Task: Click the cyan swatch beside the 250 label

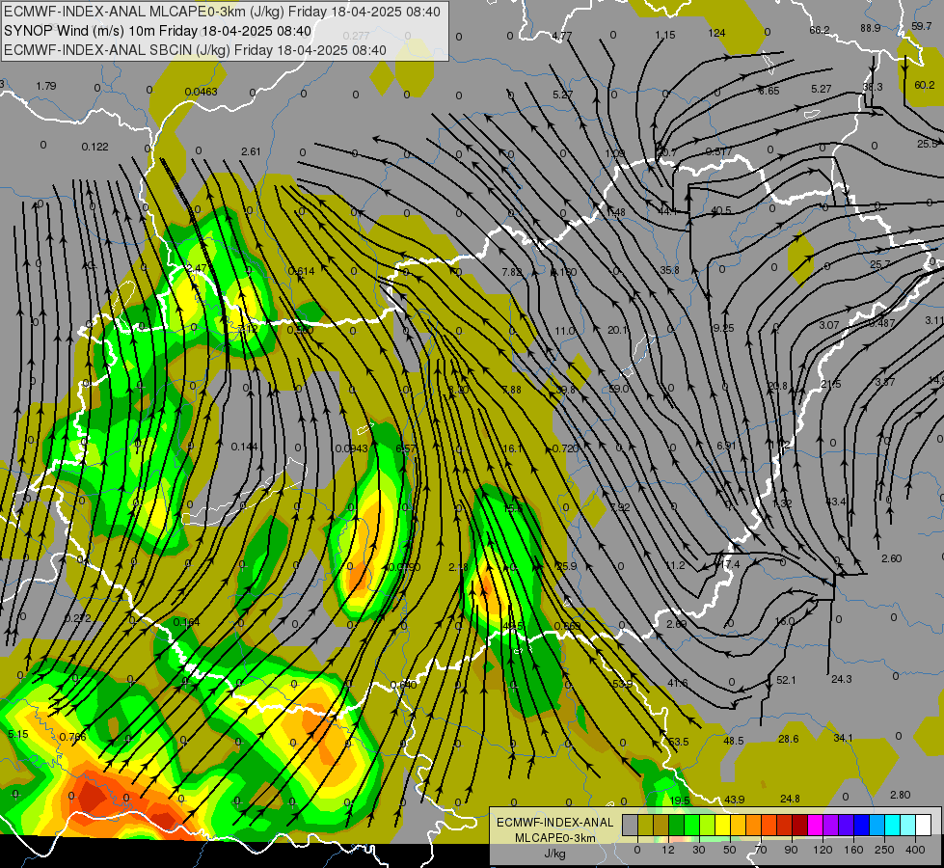Action: coord(893,825)
